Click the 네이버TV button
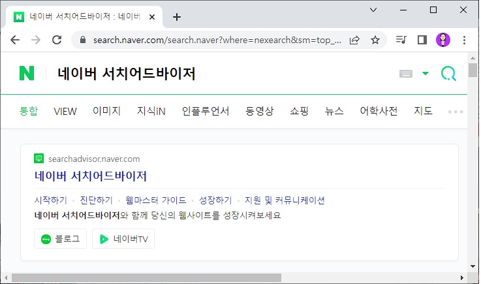Image resolution: width=481 pixels, height=284 pixels. point(123,238)
